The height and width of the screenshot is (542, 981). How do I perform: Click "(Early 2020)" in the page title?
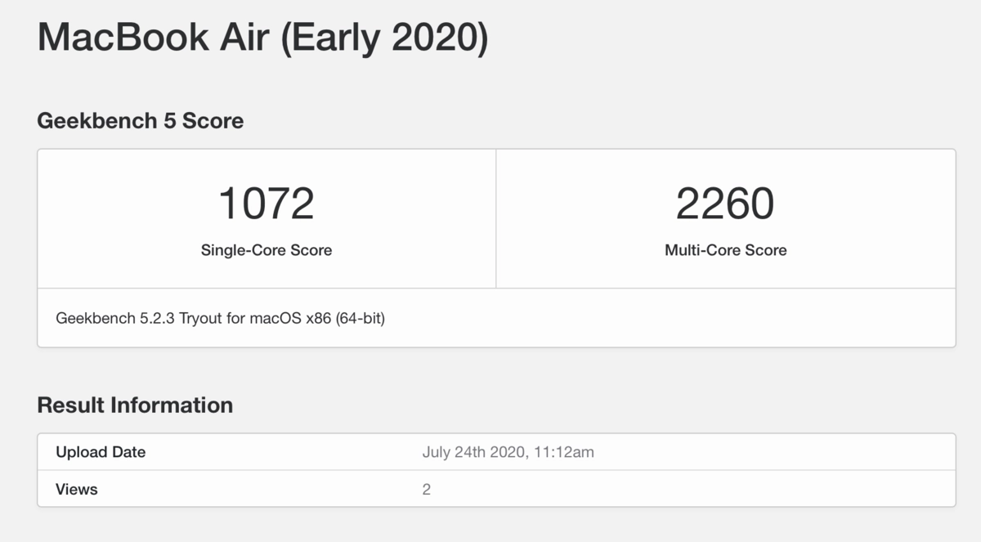[x=384, y=38]
